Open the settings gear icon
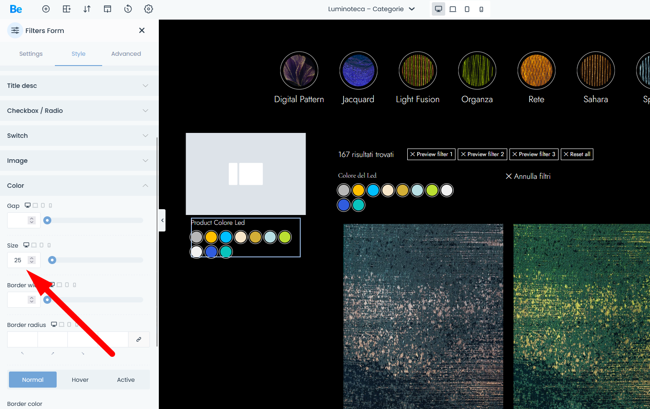This screenshot has height=409, width=650. pos(149,9)
